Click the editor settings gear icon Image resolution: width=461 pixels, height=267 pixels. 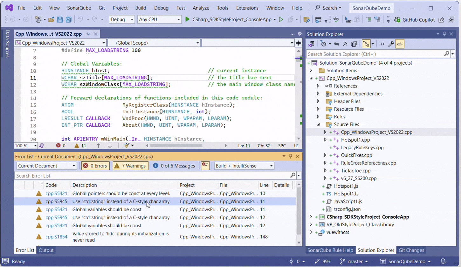tap(299, 34)
